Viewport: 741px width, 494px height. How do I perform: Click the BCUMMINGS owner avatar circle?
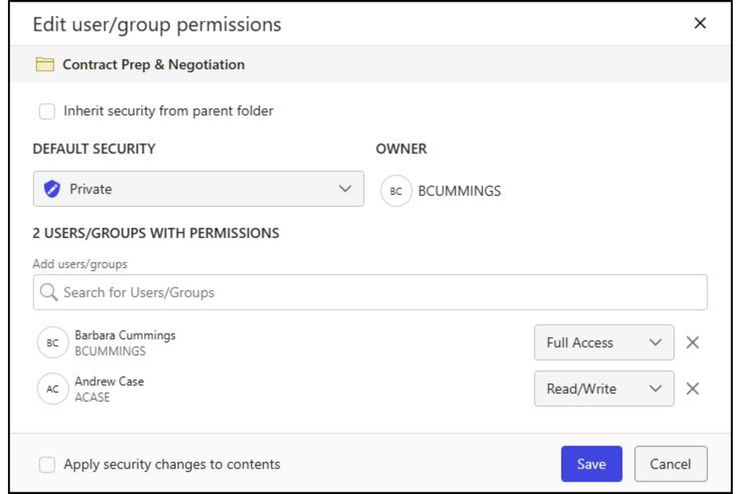pyautogui.click(x=396, y=190)
